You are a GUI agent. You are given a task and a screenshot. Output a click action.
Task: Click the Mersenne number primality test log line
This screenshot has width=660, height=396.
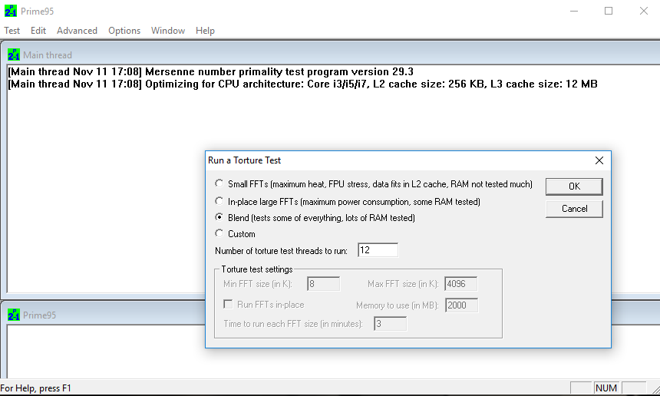pyautogui.click(x=210, y=71)
